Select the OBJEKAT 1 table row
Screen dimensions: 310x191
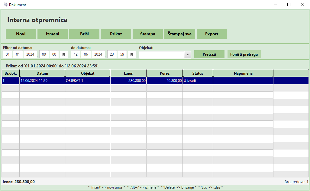[x=87, y=80]
